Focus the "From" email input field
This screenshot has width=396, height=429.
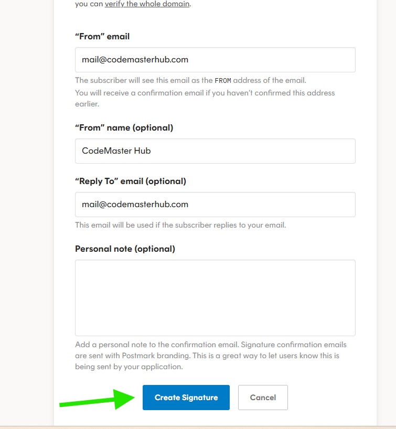pos(215,60)
